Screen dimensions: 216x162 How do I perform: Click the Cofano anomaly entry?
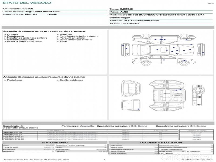click(12, 35)
